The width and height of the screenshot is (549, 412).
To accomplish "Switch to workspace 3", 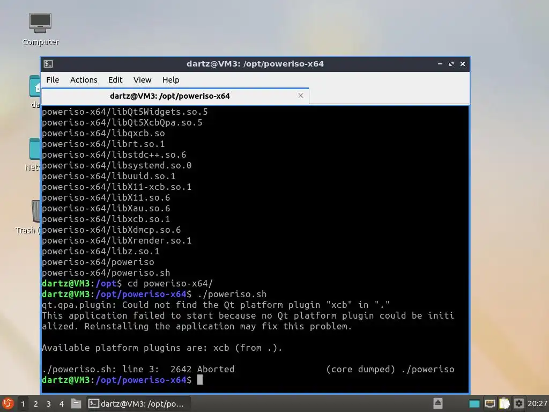I will pyautogui.click(x=49, y=404).
